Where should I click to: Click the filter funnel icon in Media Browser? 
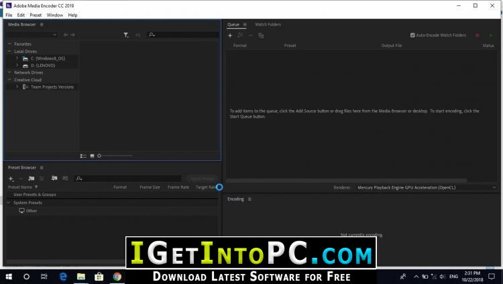[x=126, y=34]
